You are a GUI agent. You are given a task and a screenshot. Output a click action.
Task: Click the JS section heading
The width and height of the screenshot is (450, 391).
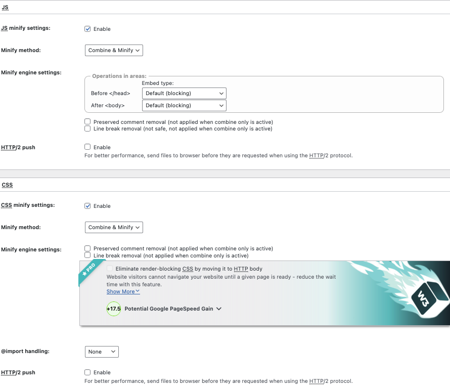pyautogui.click(x=5, y=8)
